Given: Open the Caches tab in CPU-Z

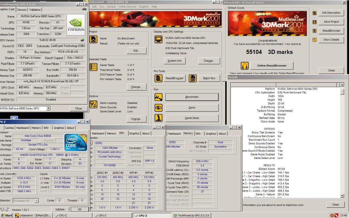Looking at the screenshot, I should [9, 128].
